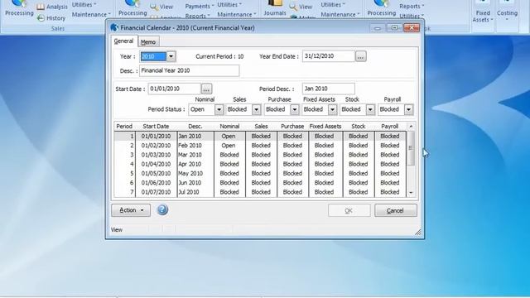Expand the Nominal period status dropdown

[x=219, y=109]
